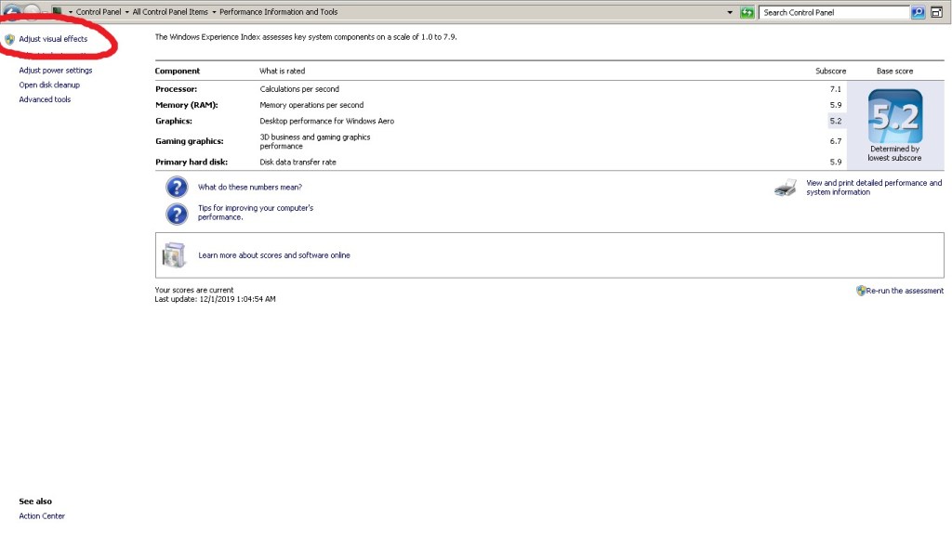Open the address bar history dropdown arrow
Screen dimensions: 952x534
(732, 12)
